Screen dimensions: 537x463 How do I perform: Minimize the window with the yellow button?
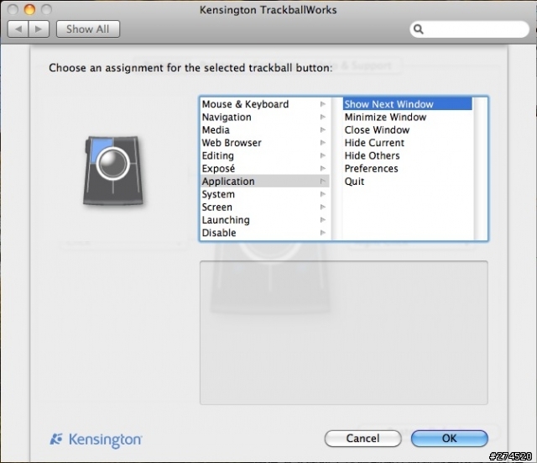pos(29,9)
